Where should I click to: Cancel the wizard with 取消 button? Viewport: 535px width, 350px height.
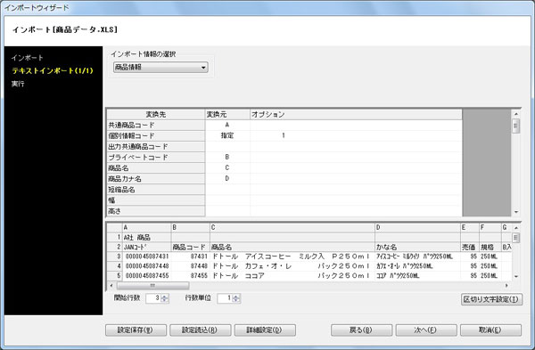click(x=490, y=330)
